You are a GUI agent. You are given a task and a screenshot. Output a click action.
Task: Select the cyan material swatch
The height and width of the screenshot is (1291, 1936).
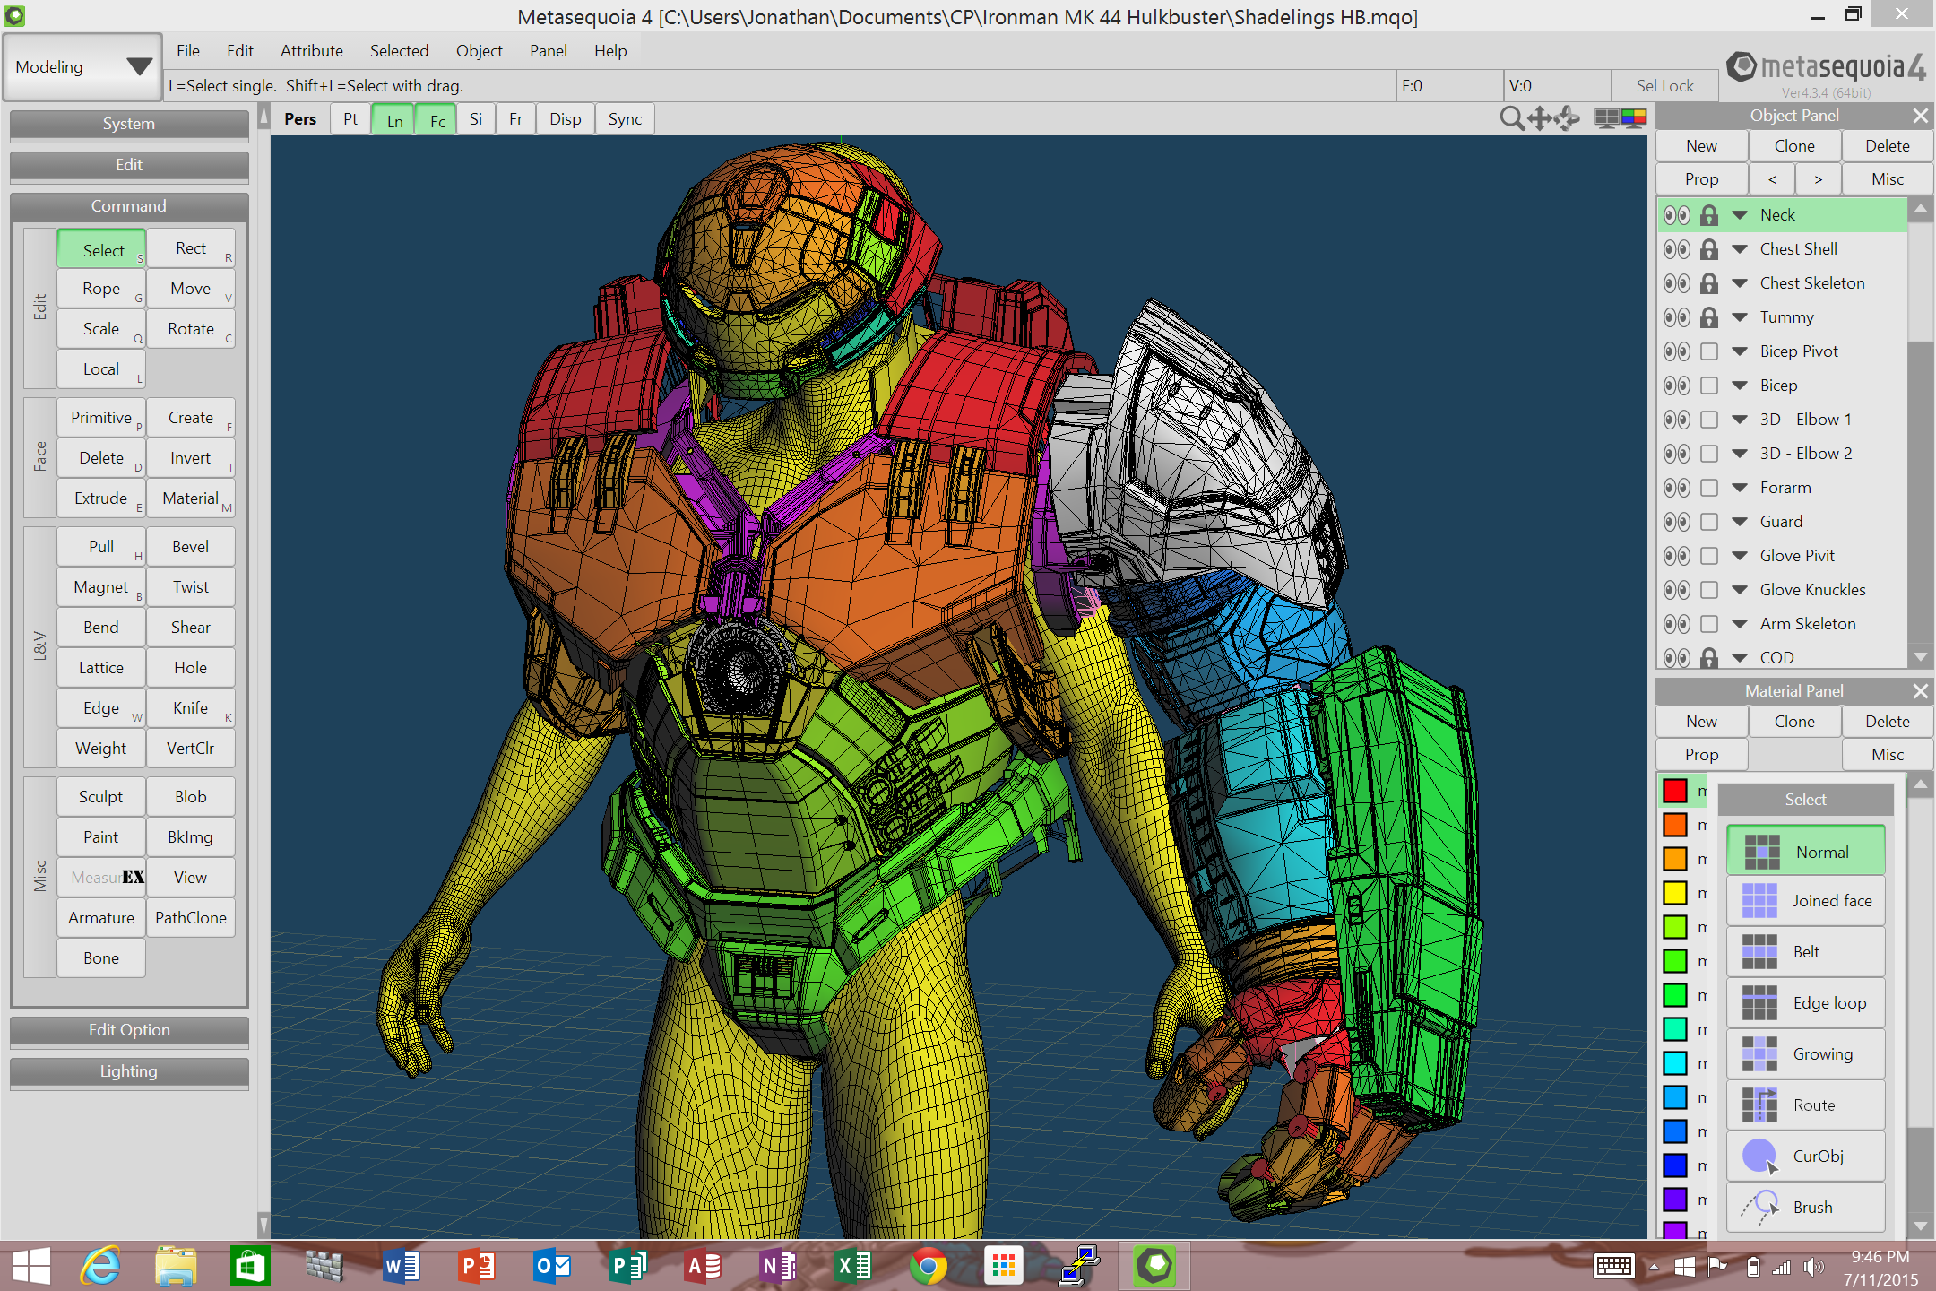tap(1674, 1063)
